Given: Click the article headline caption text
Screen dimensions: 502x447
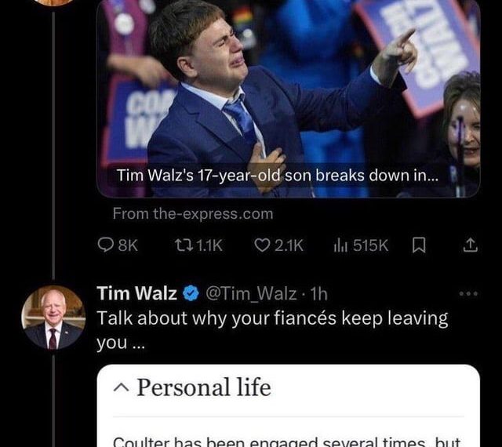Looking at the screenshot, I should pyautogui.click(x=278, y=176).
